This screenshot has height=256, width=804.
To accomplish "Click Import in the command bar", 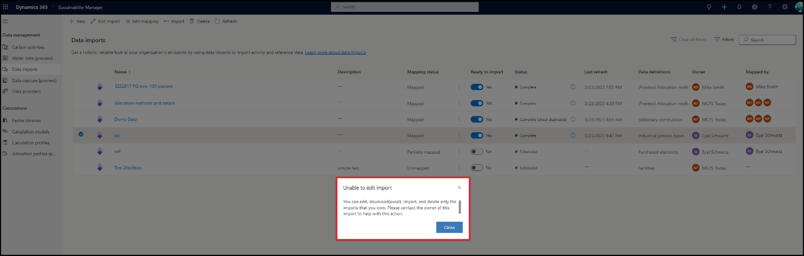I will (x=174, y=21).
